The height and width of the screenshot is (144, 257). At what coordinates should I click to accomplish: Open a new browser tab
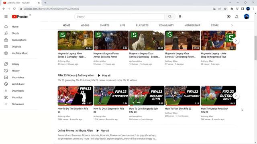pos(45,3)
